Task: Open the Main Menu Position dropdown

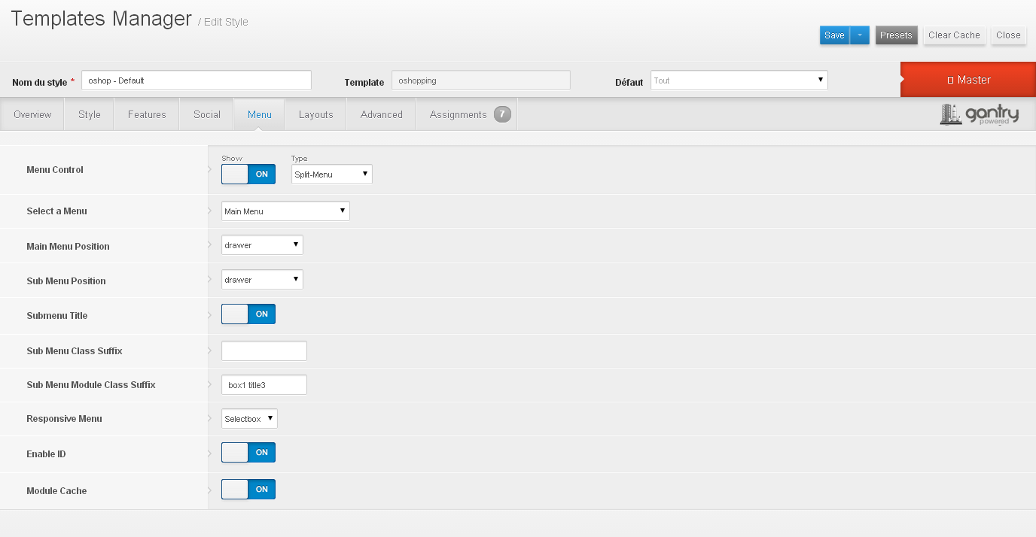Action: (262, 245)
